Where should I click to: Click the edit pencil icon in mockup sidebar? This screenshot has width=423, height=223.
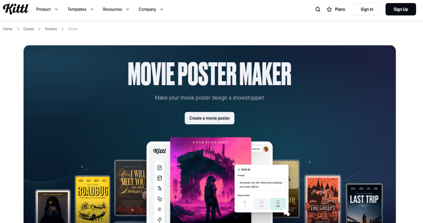point(160,167)
